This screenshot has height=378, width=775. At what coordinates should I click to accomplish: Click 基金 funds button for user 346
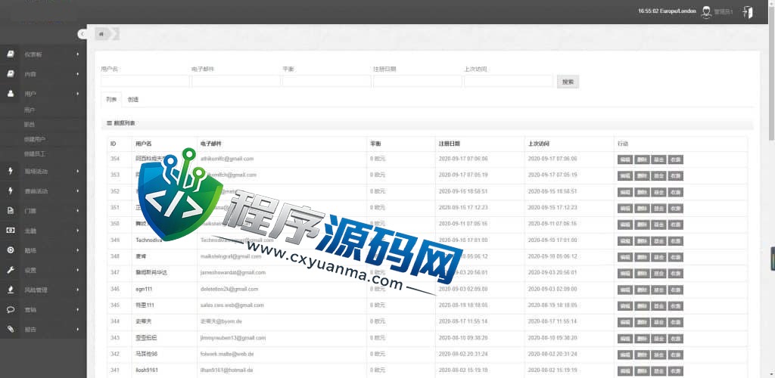[658, 290]
